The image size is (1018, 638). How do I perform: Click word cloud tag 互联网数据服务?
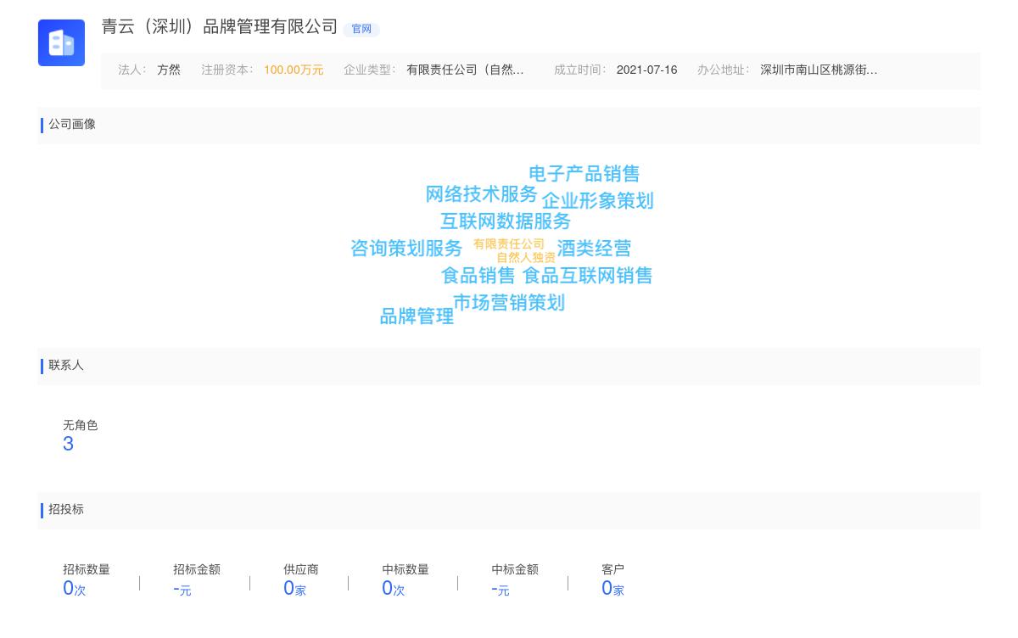[506, 221]
